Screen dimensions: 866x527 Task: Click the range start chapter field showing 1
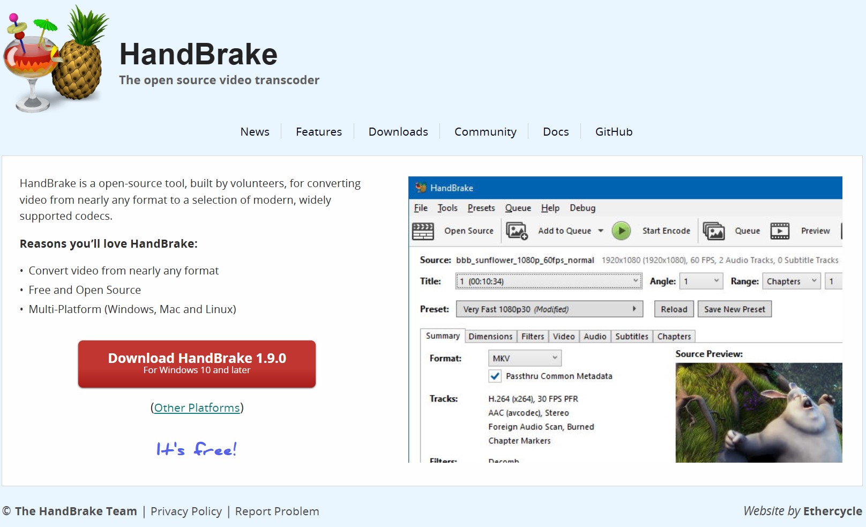pos(833,281)
